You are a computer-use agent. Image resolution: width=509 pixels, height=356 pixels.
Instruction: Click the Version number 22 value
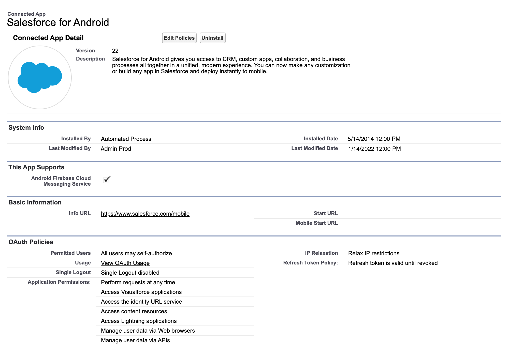click(115, 51)
